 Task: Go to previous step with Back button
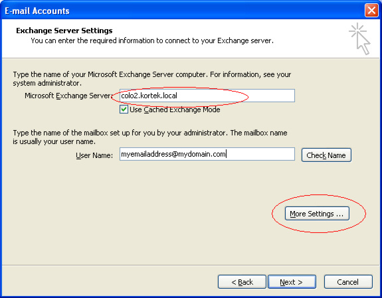(242, 282)
